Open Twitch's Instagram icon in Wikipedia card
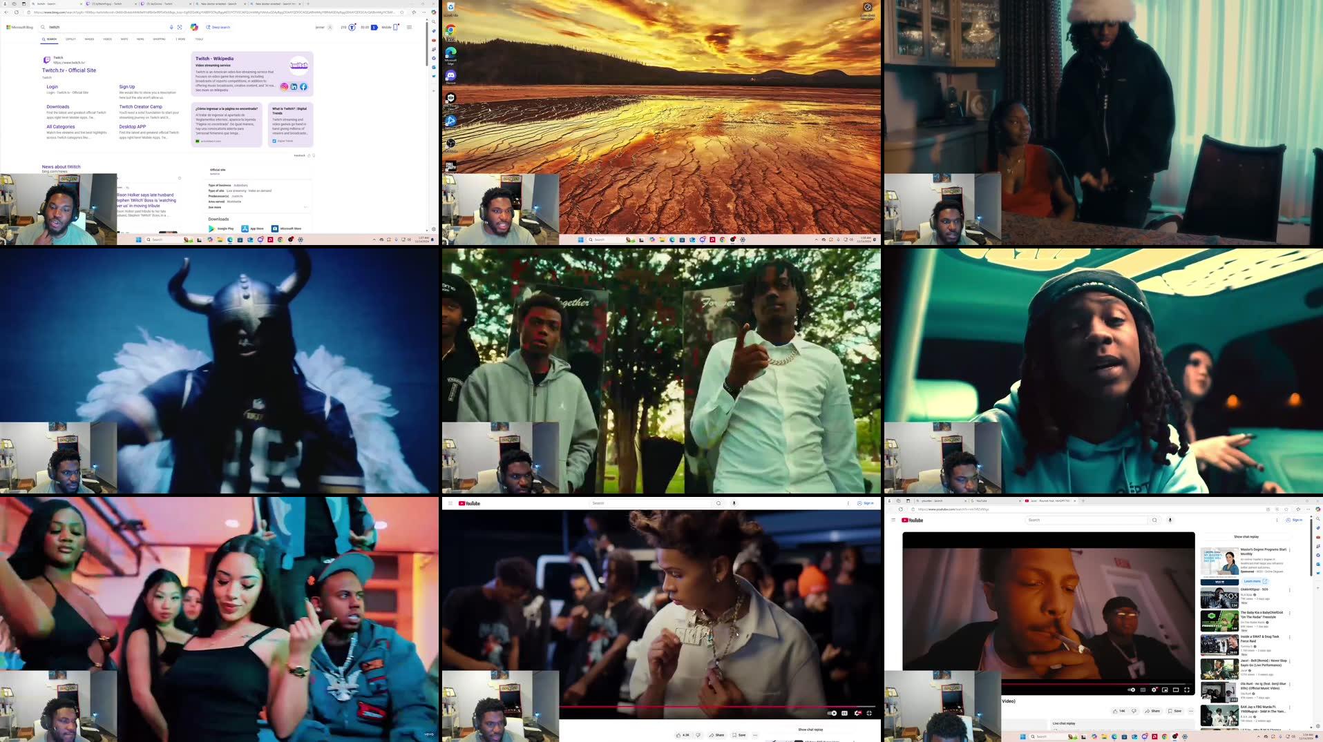This screenshot has width=1323, height=742. (x=284, y=86)
